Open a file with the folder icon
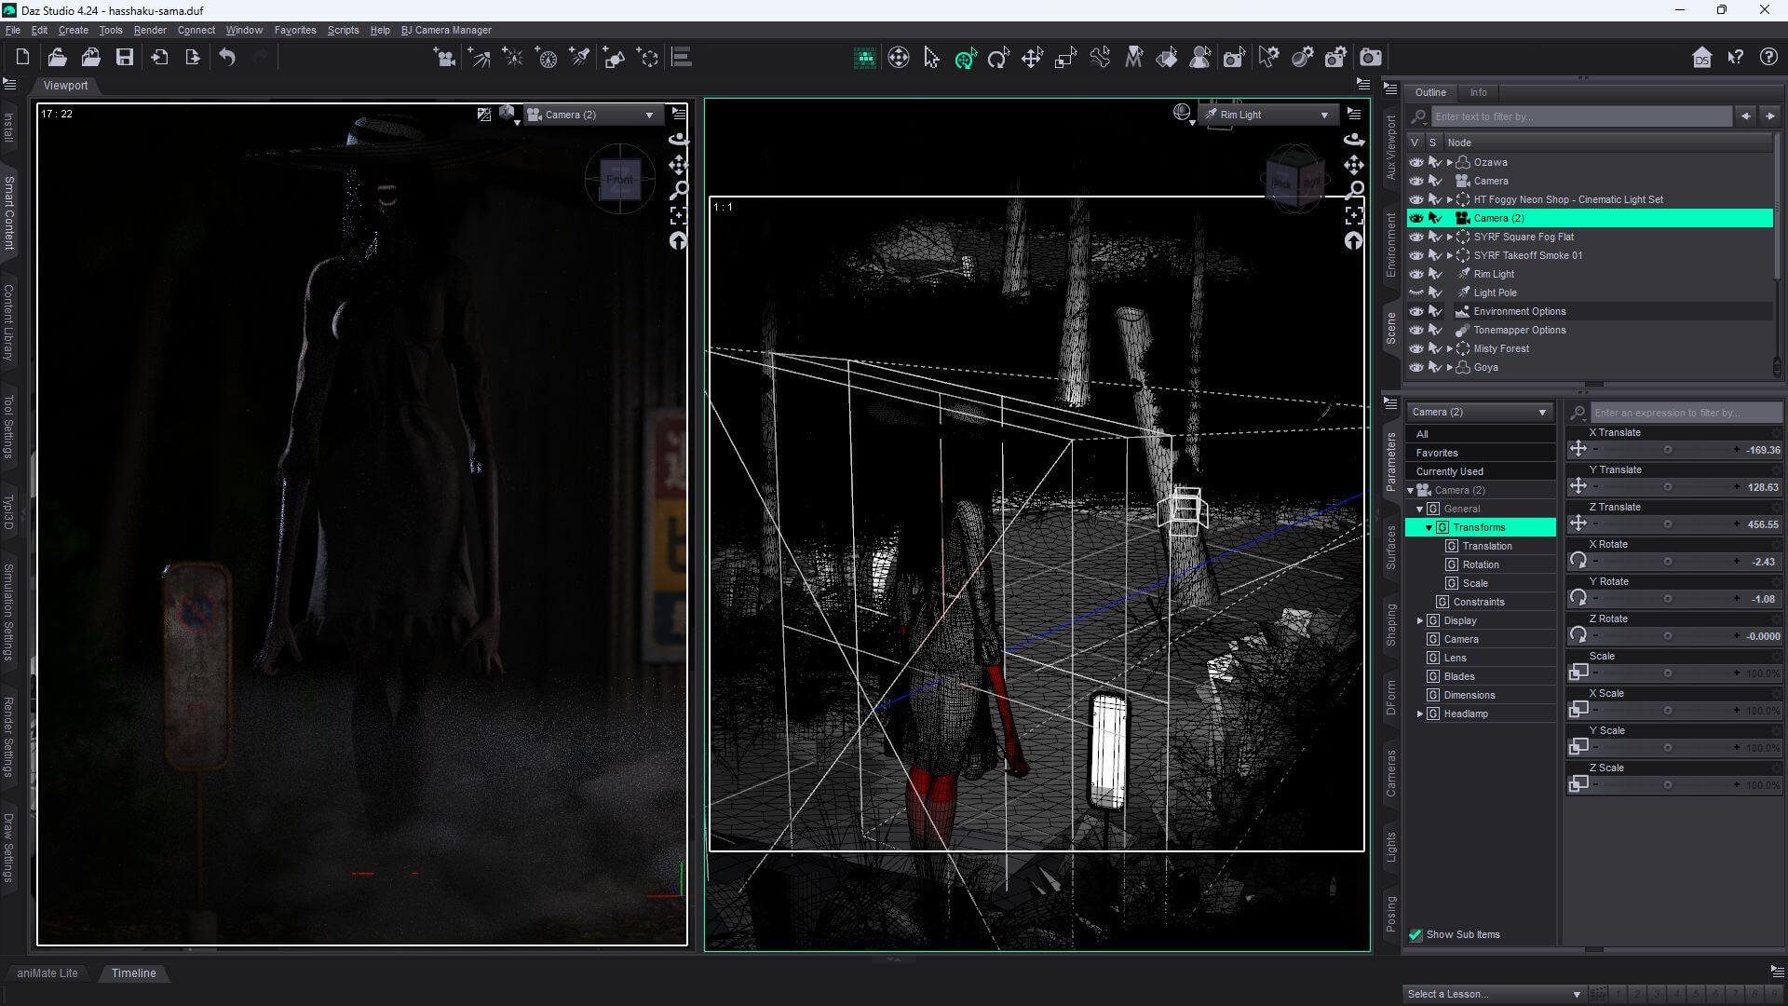 [57, 58]
